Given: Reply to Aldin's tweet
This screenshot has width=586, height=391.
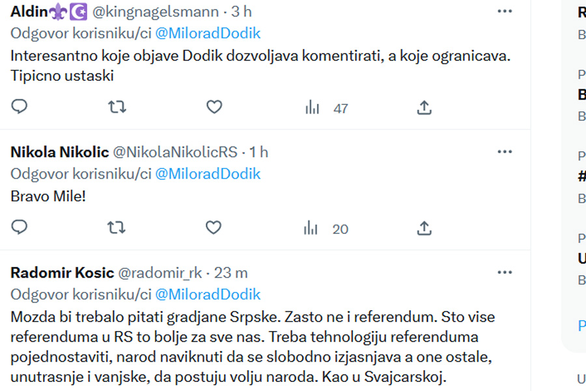Looking at the screenshot, I should 20,107.
